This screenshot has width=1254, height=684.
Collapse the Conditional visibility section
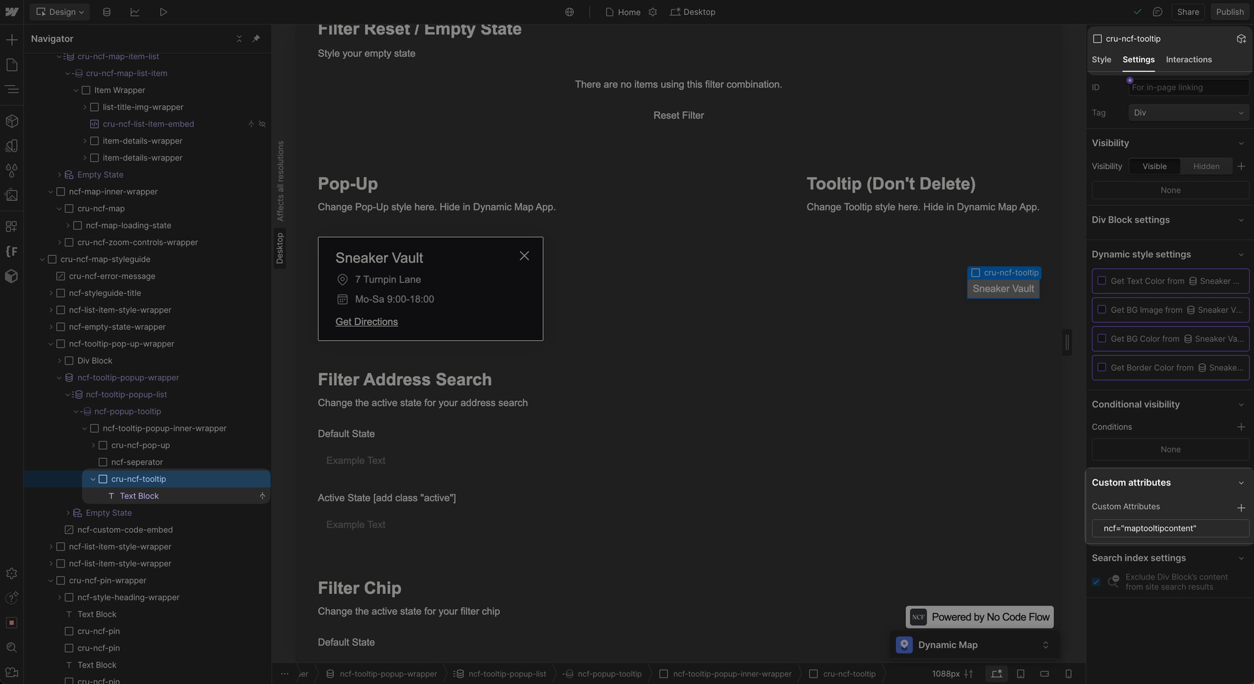(1241, 405)
